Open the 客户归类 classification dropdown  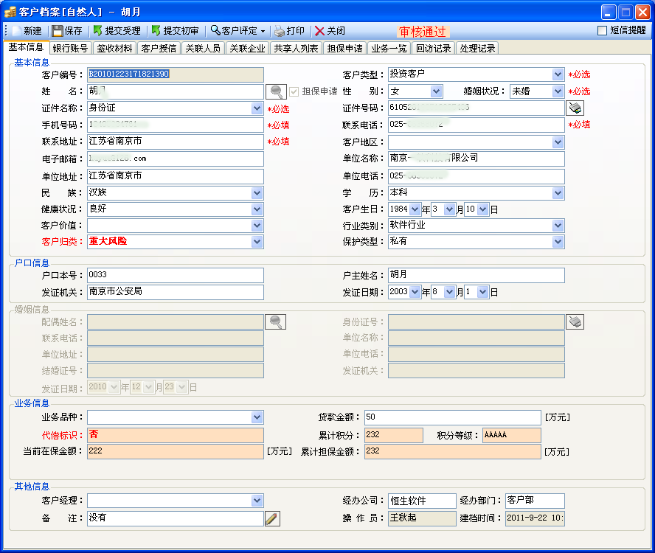[x=257, y=241]
